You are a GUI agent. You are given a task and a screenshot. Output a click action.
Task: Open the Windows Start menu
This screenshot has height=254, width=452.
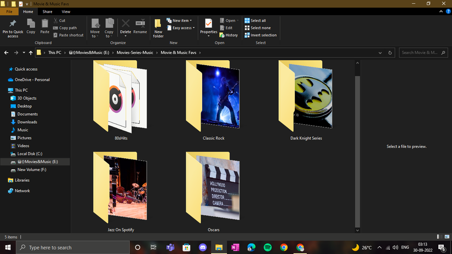(x=8, y=247)
